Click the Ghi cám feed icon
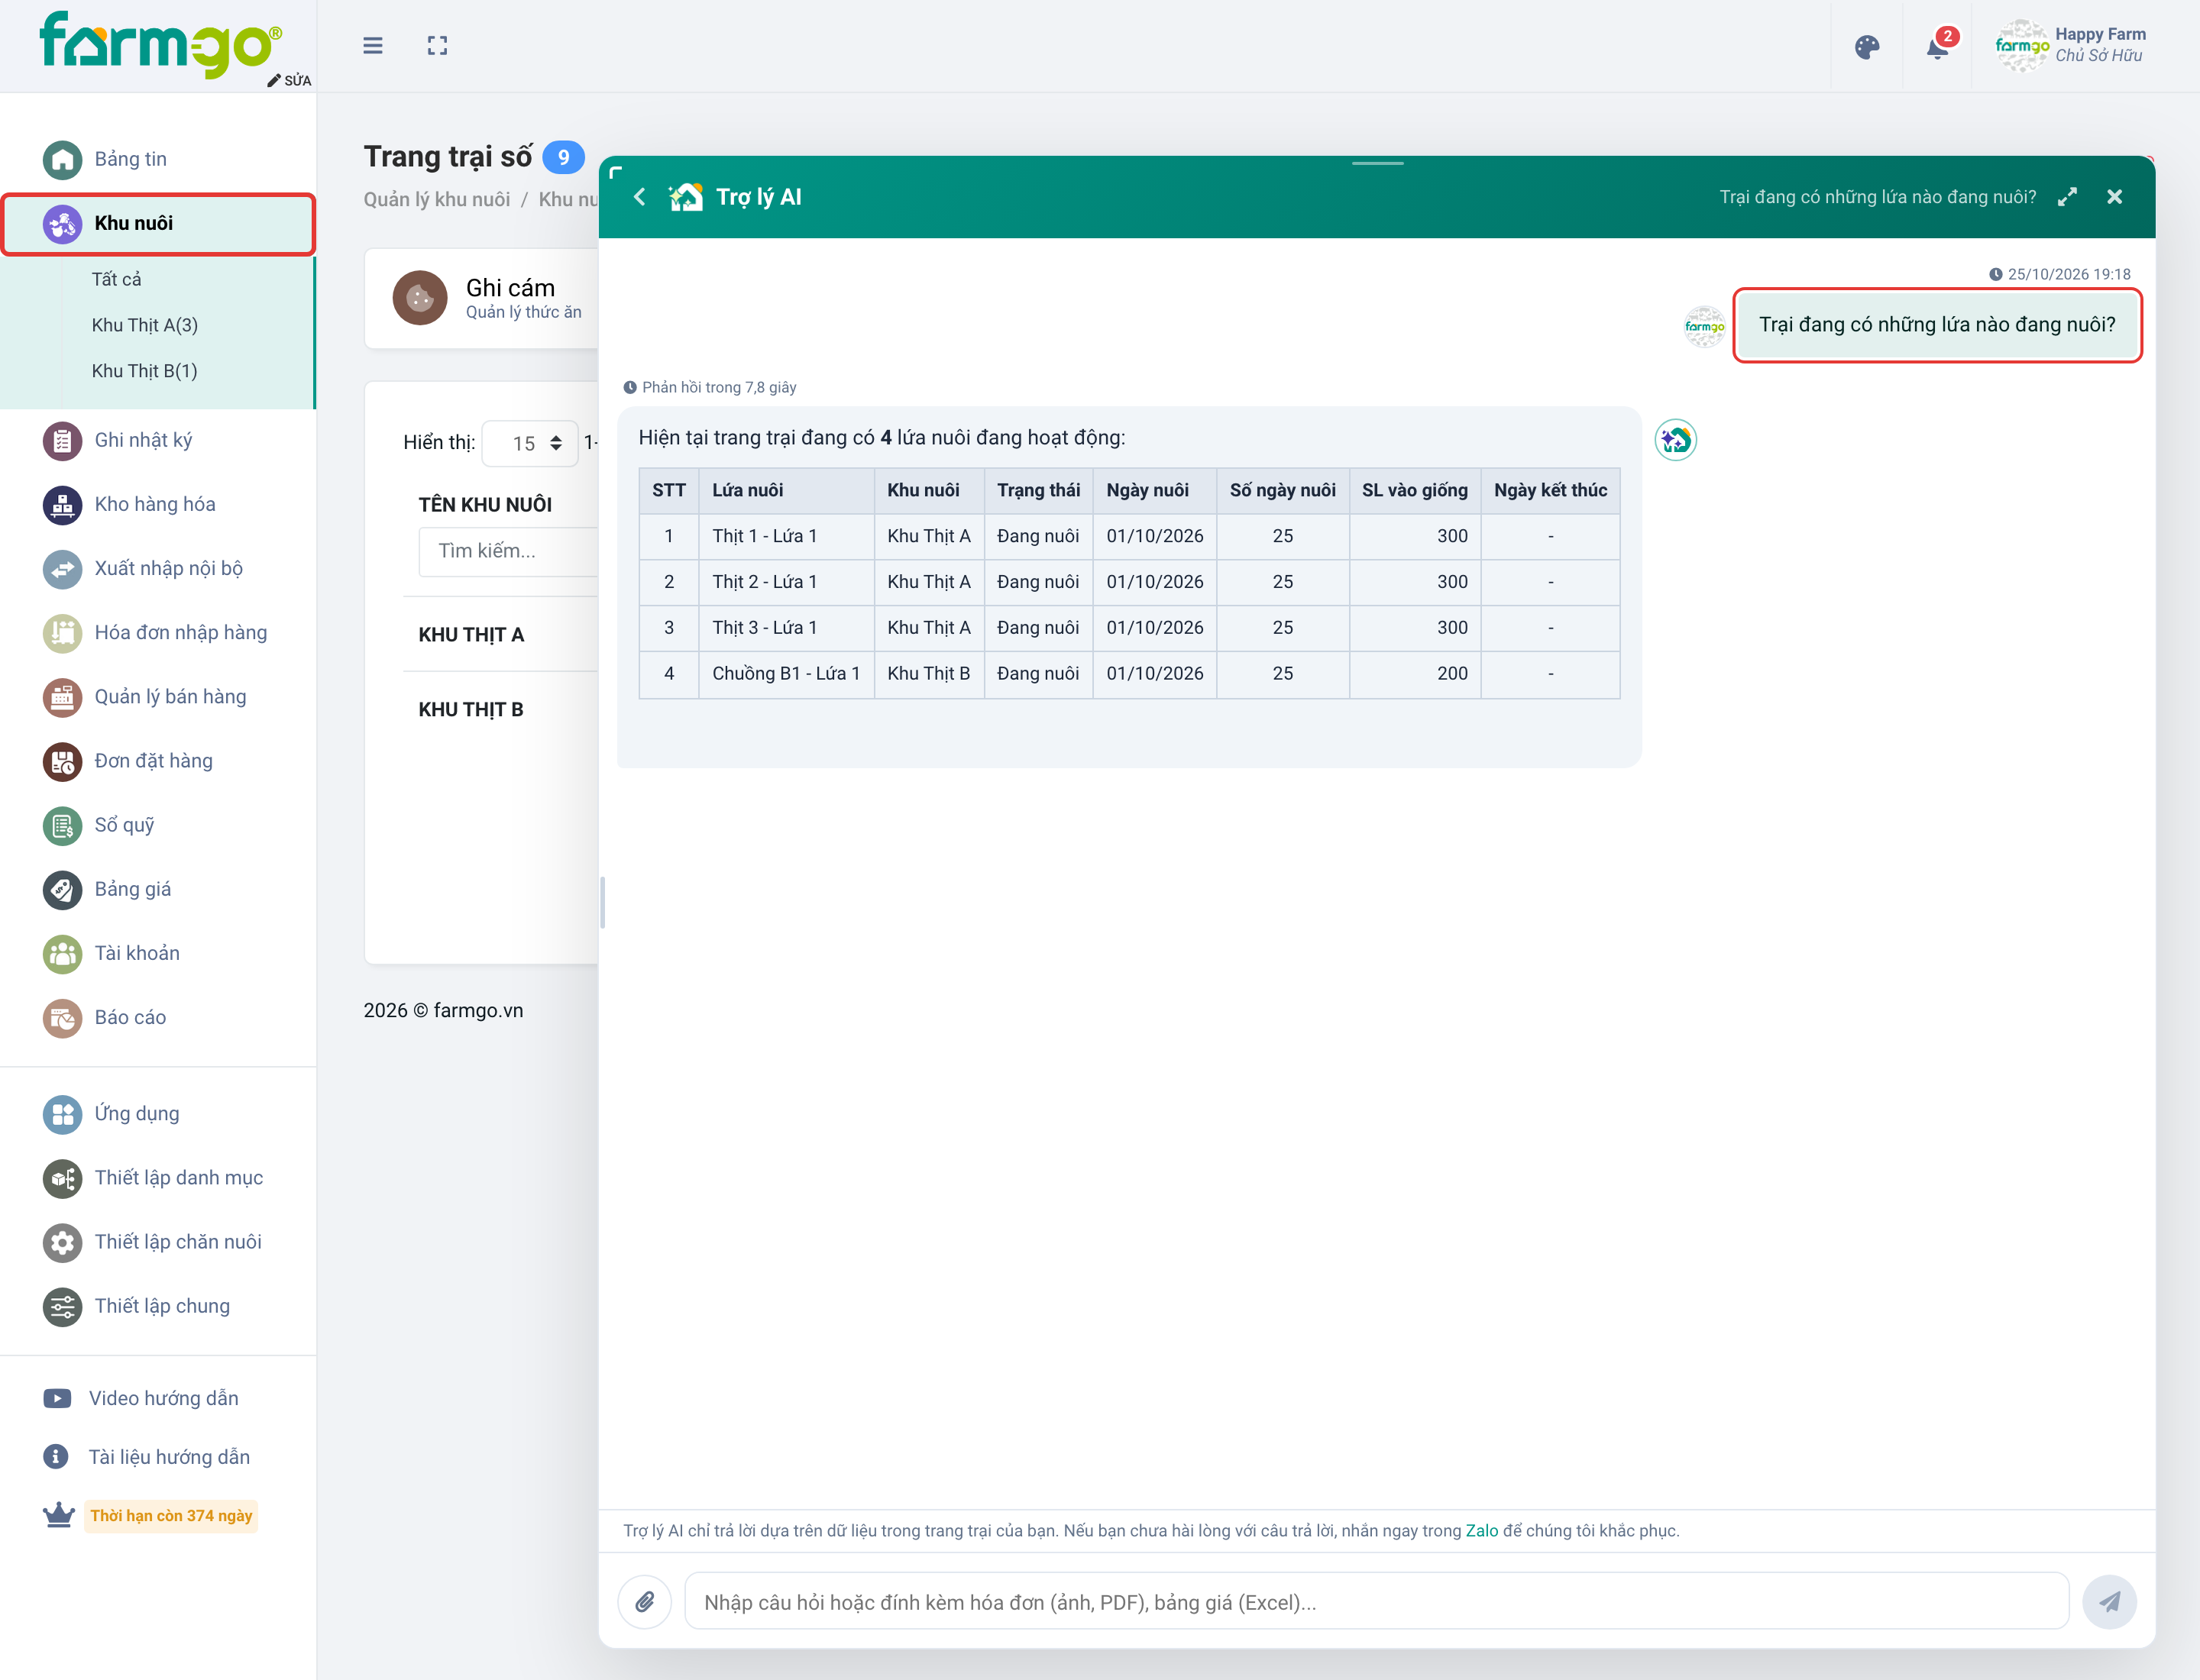 pos(419,298)
